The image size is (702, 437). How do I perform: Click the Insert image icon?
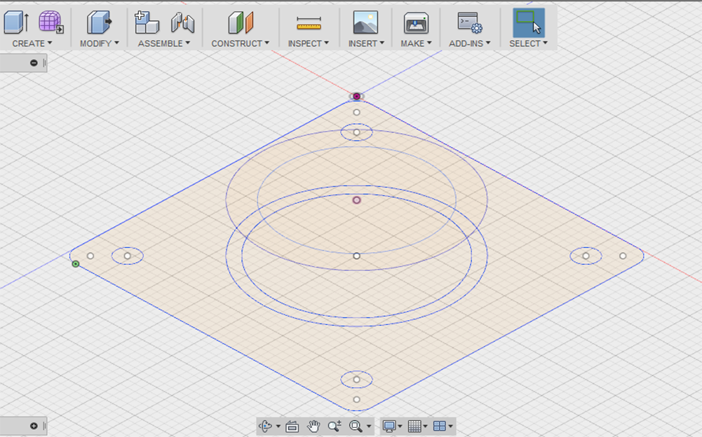click(x=365, y=22)
